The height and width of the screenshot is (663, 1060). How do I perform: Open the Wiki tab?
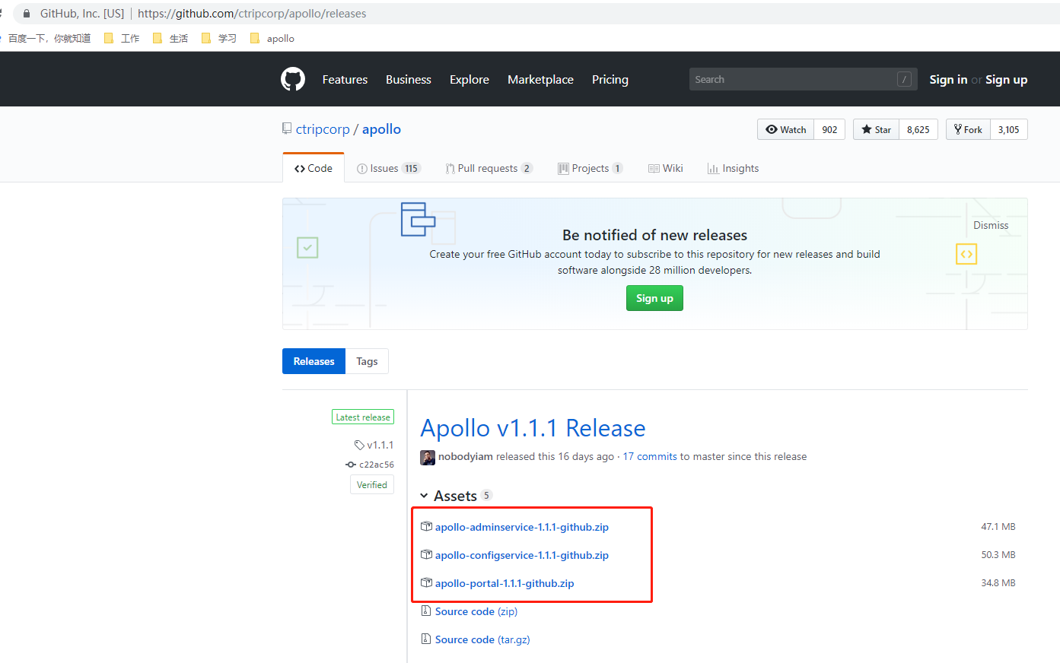666,168
